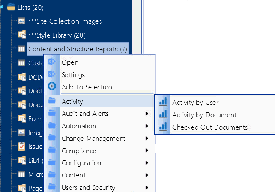This screenshot has height=192, width=275.
Task: Select the Style Library (28) tree item
Action: tap(60, 35)
